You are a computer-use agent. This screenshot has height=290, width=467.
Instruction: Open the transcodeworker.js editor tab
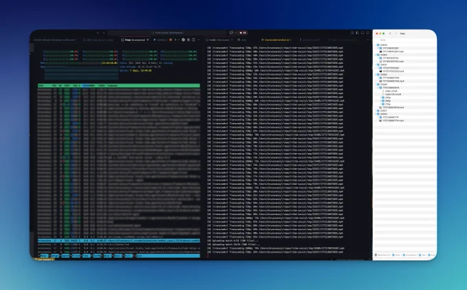pos(276,40)
